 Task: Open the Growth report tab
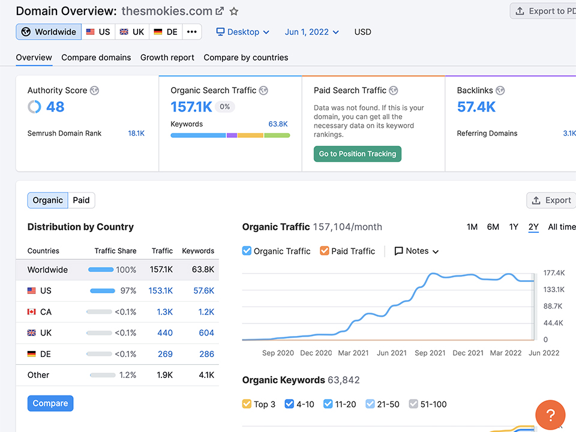click(x=167, y=58)
